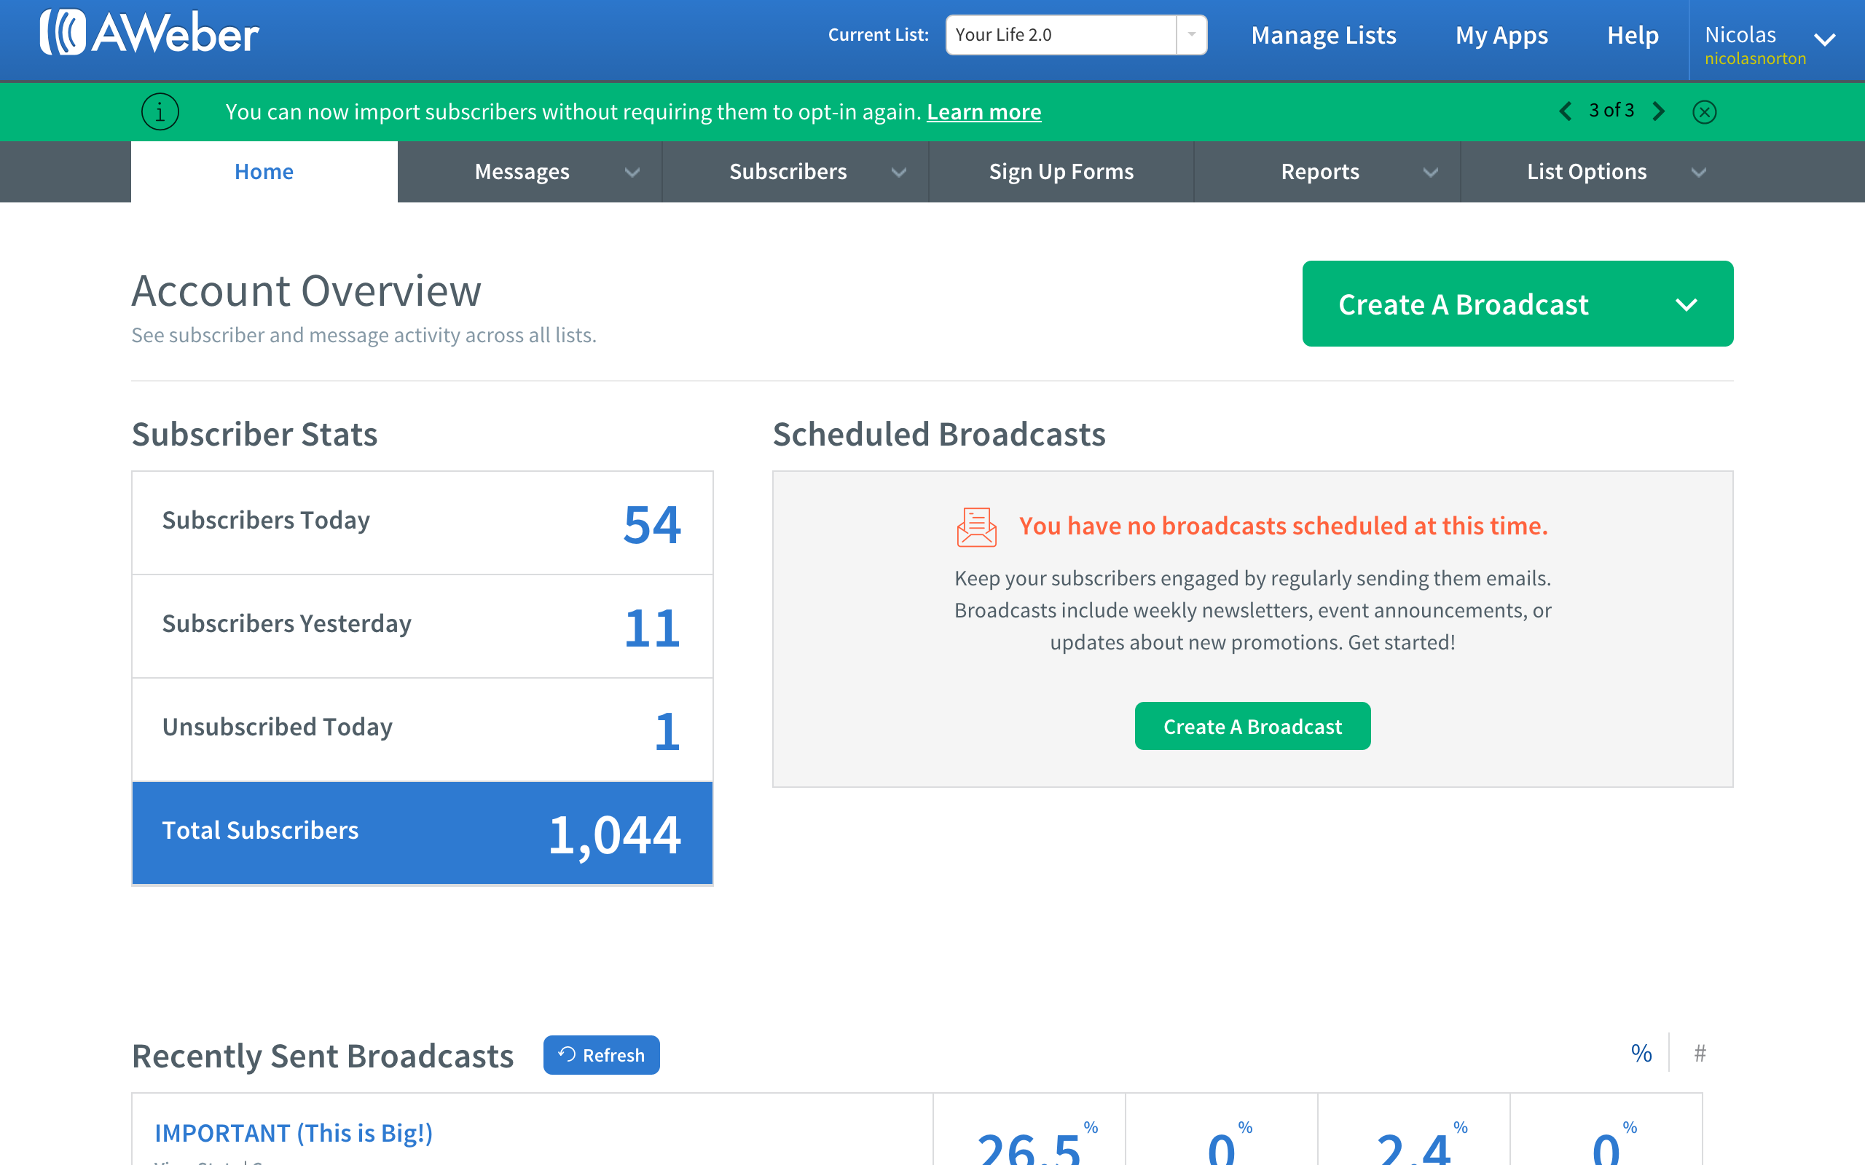The image size is (1865, 1165).
Task: Open the Sign Up Forms tab
Action: coord(1061,171)
